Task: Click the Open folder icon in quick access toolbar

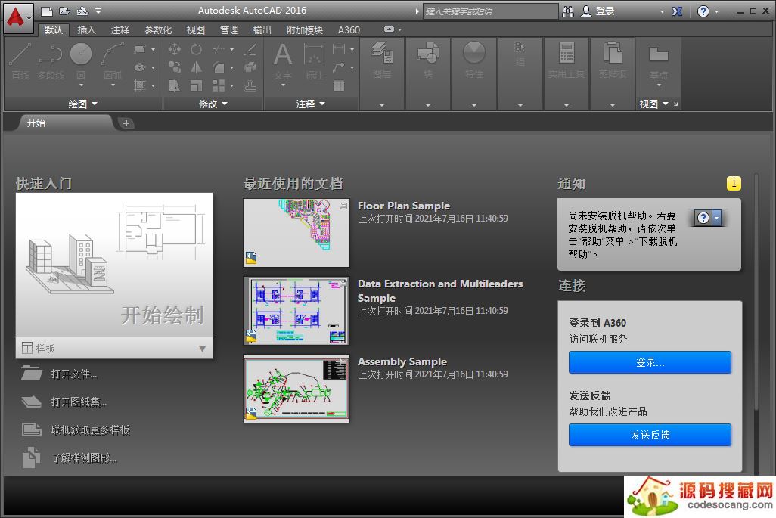Action: [x=64, y=11]
